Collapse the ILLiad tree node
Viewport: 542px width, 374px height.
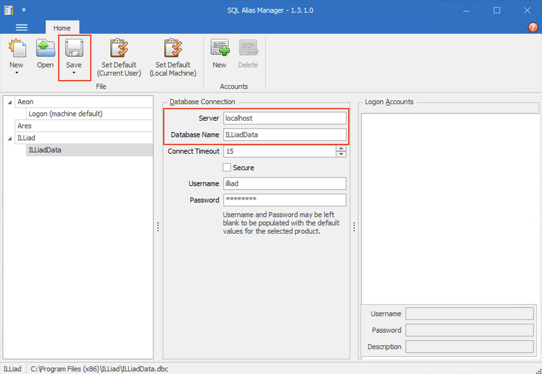click(x=10, y=138)
